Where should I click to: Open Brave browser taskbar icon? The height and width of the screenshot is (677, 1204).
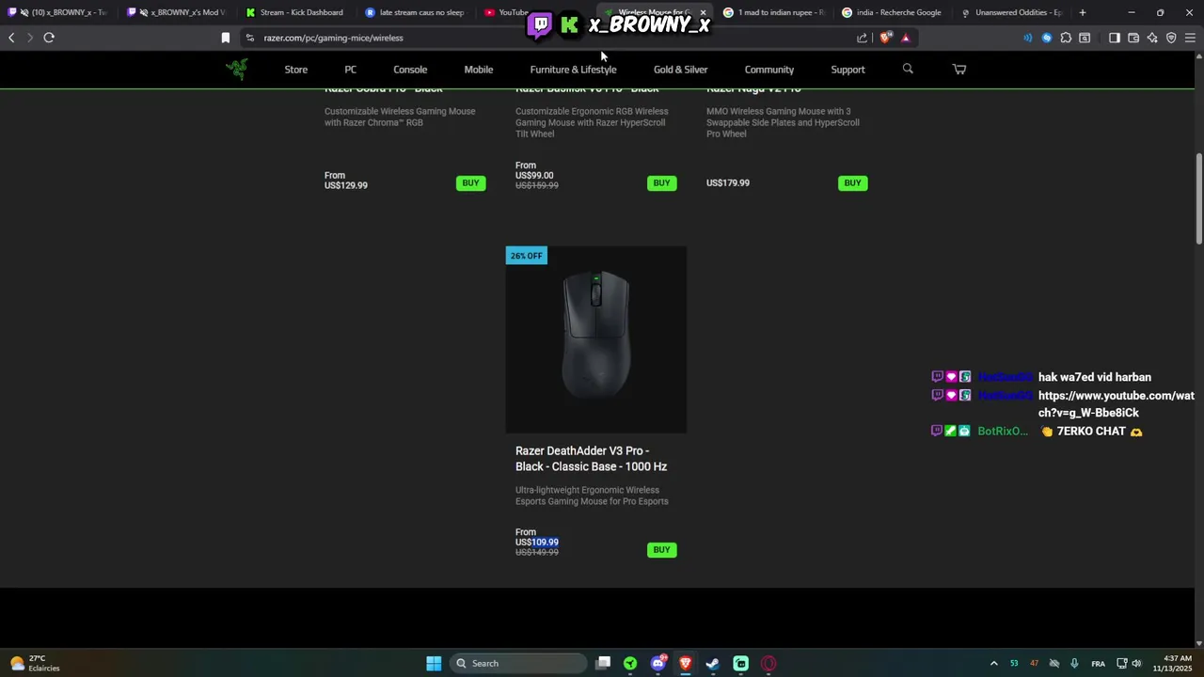point(686,663)
